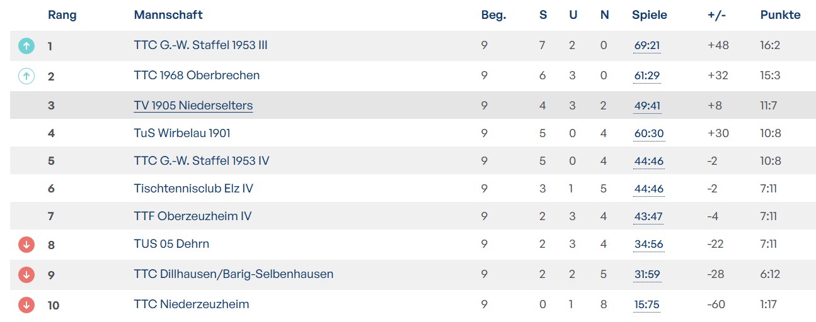Click the Mannschaft column header
816x322 pixels.
coord(168,15)
